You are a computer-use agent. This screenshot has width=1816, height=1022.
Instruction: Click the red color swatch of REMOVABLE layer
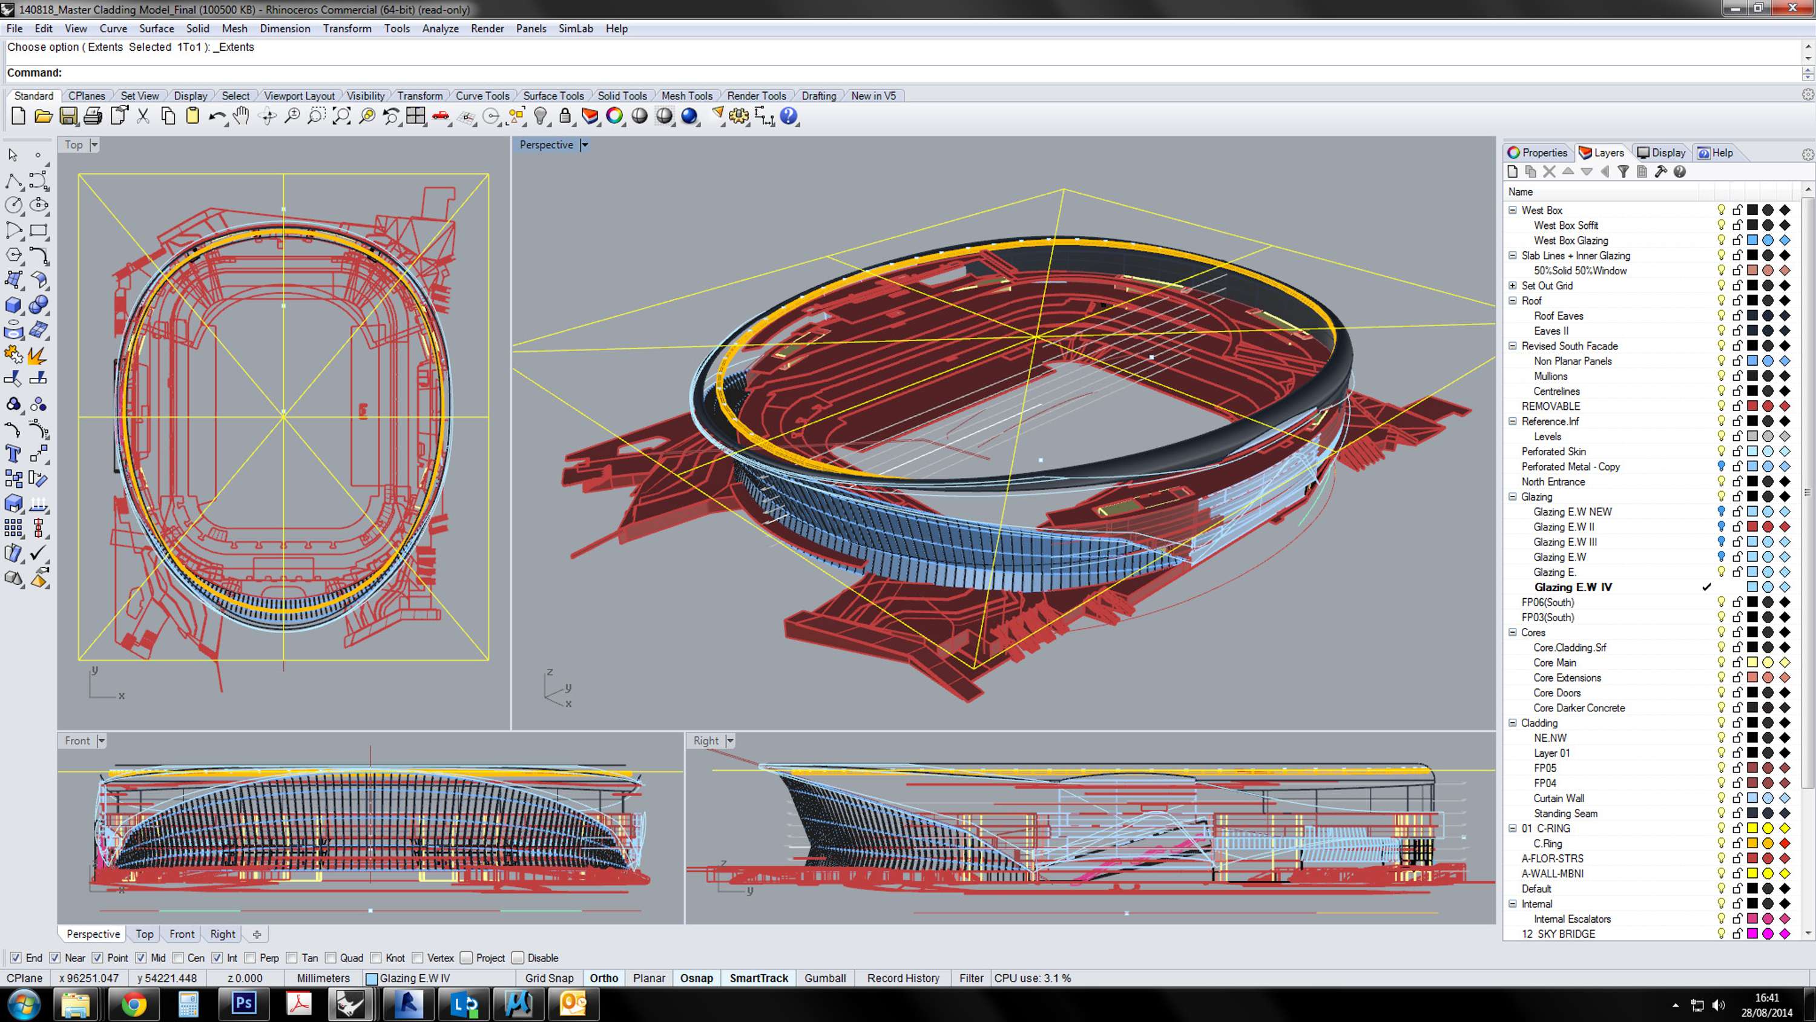pyautogui.click(x=1752, y=406)
